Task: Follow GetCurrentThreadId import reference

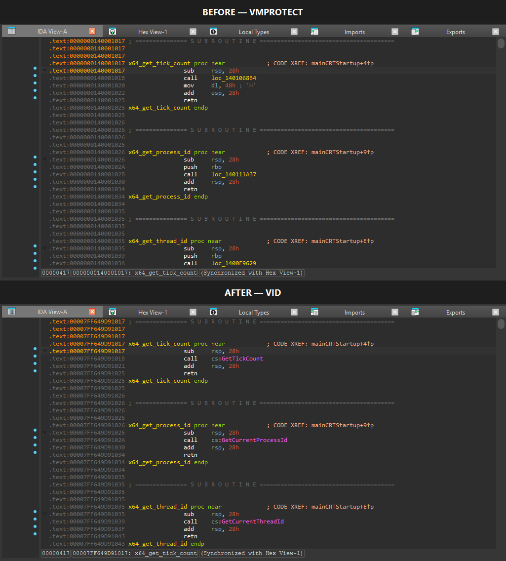Action: 252,521
